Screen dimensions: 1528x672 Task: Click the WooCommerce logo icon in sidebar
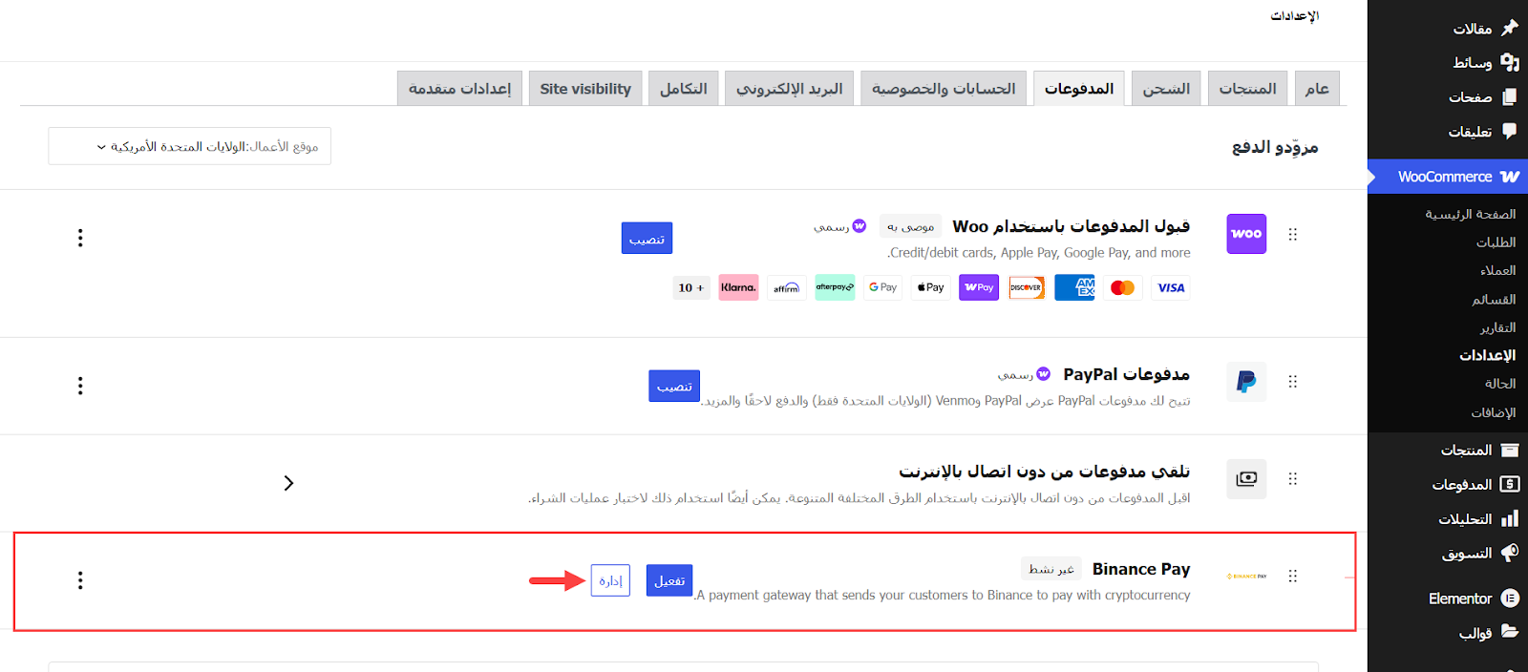click(x=1510, y=177)
